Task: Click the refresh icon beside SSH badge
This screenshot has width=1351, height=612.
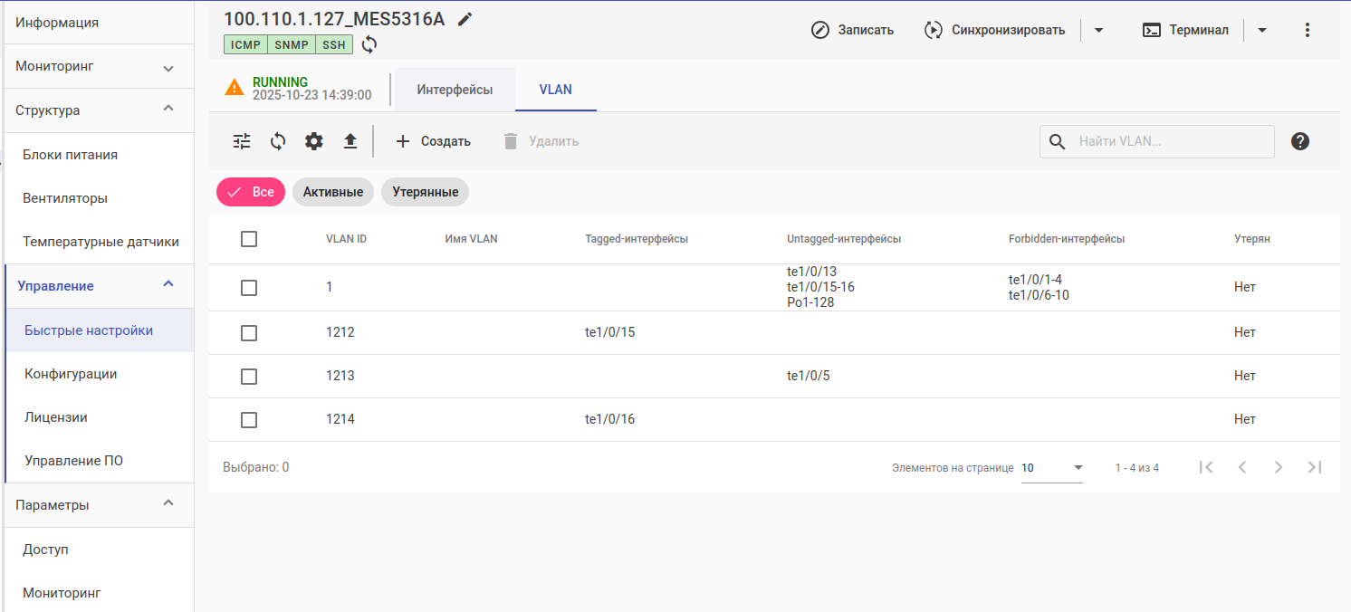Action: click(369, 44)
